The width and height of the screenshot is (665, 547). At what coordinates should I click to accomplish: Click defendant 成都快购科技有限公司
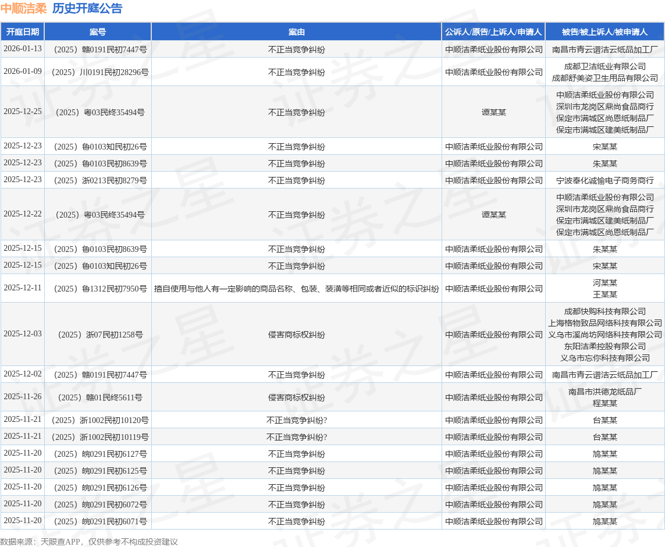pyautogui.click(x=604, y=311)
